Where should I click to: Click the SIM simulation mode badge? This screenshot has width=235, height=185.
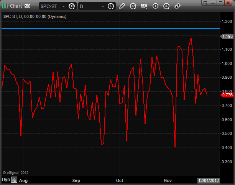28,6
